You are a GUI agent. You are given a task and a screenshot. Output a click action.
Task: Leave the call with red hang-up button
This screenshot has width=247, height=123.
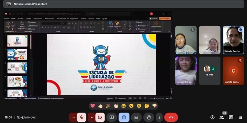(x=171, y=117)
